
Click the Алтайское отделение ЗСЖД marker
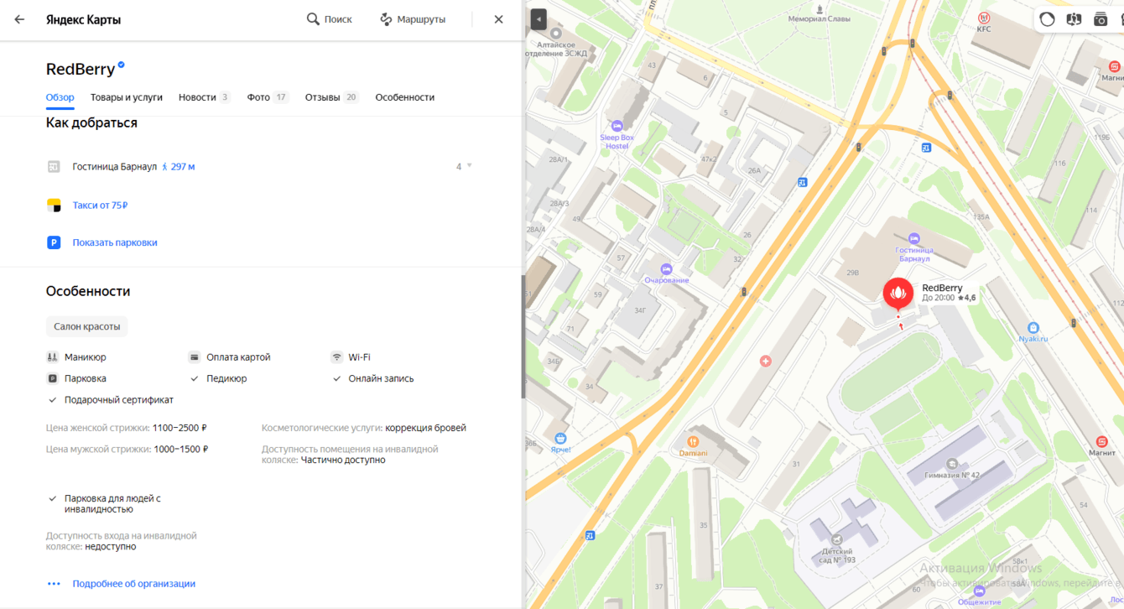[x=555, y=34]
